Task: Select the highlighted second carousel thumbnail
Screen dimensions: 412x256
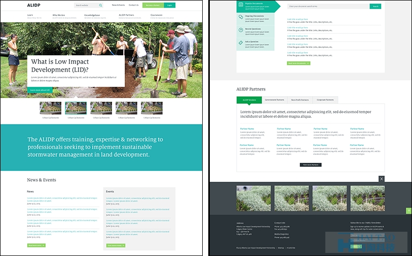Action: pos(76,108)
